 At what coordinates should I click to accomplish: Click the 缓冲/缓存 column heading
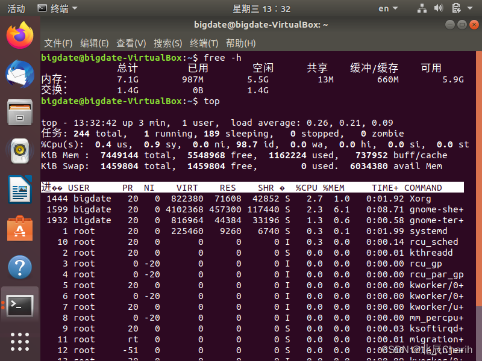click(374, 68)
